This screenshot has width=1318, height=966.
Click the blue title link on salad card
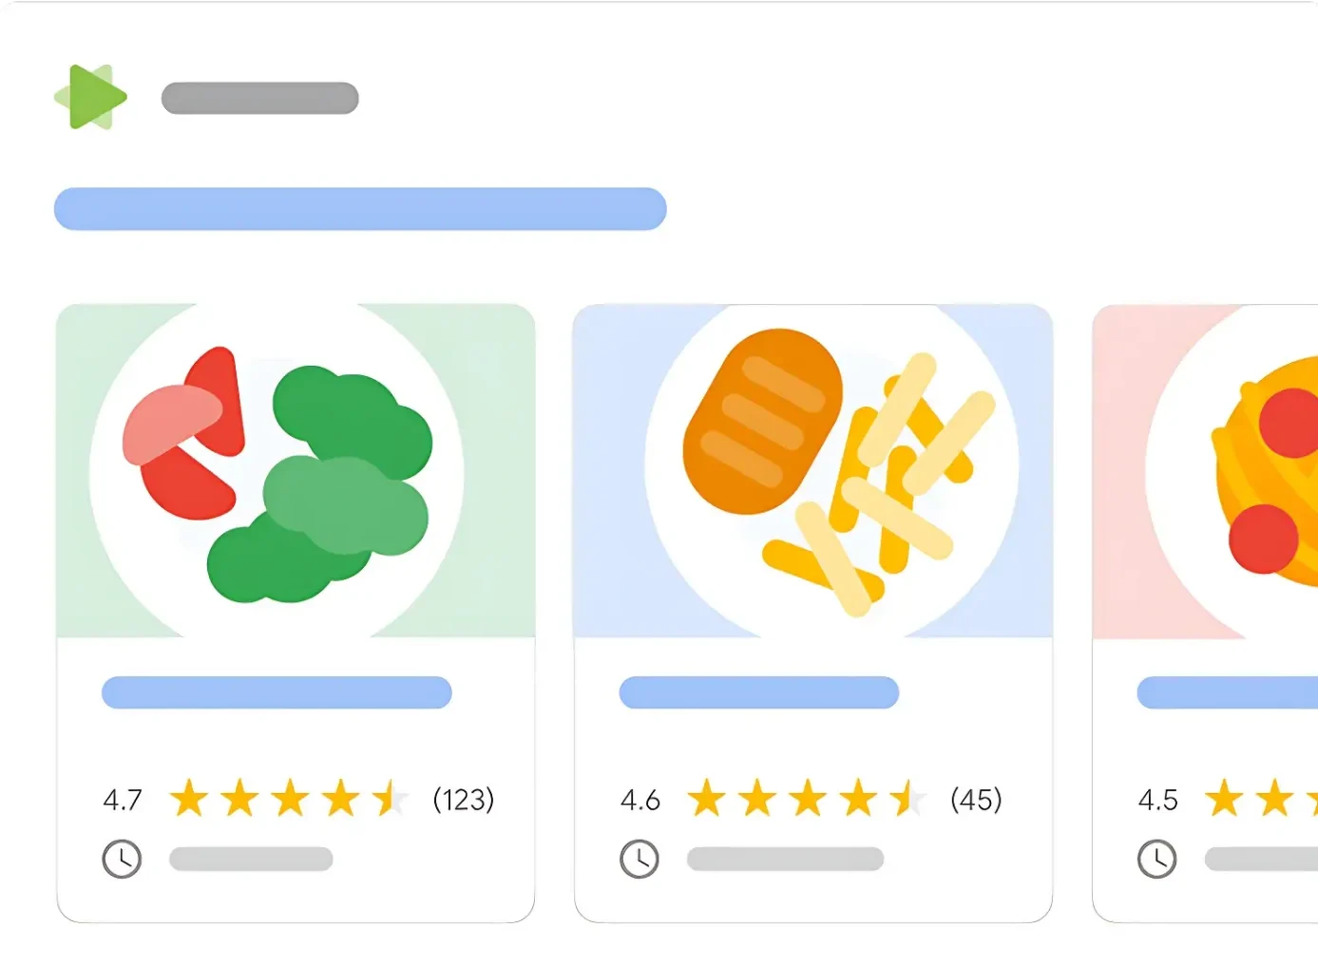click(x=277, y=692)
